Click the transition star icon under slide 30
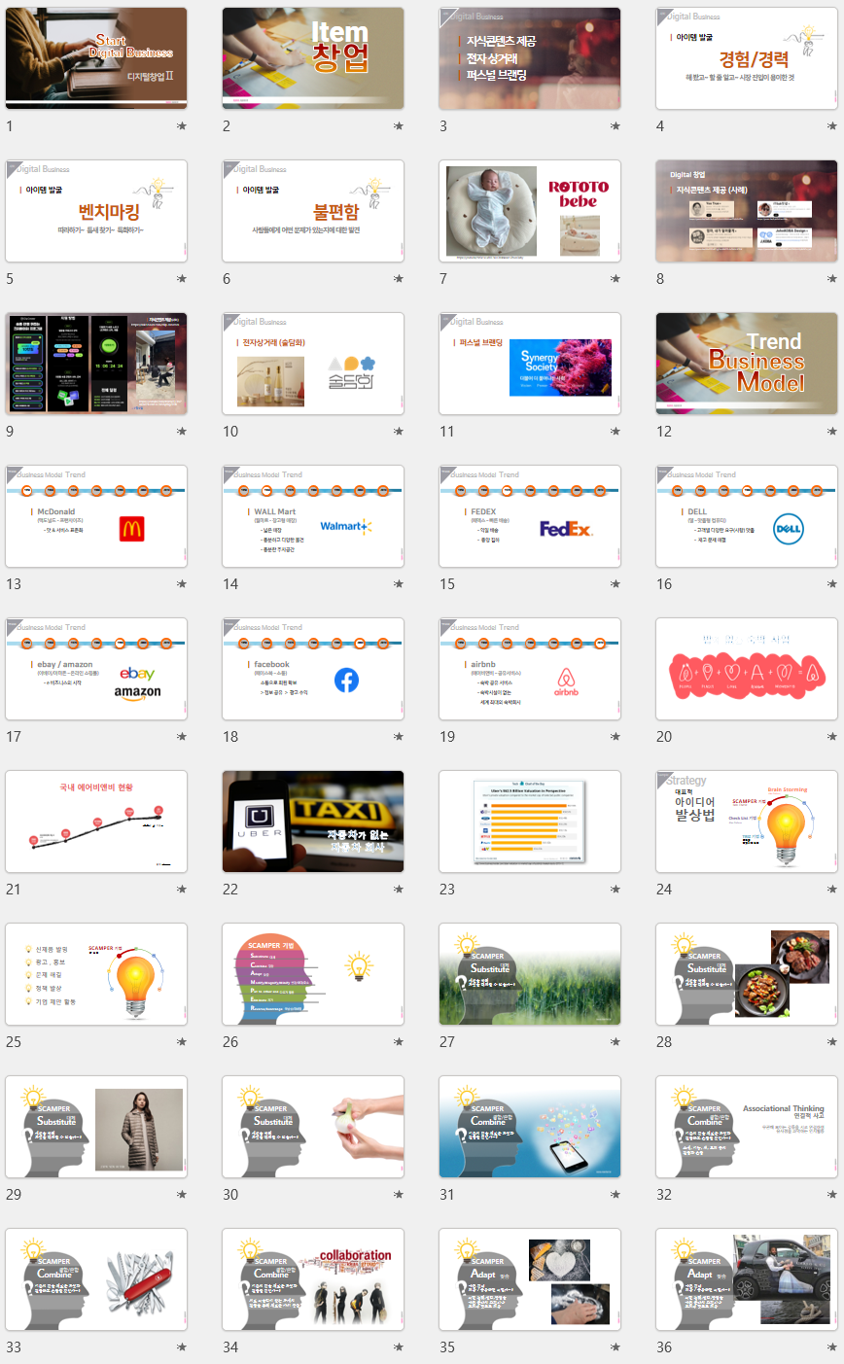The image size is (844, 1364). click(398, 1195)
